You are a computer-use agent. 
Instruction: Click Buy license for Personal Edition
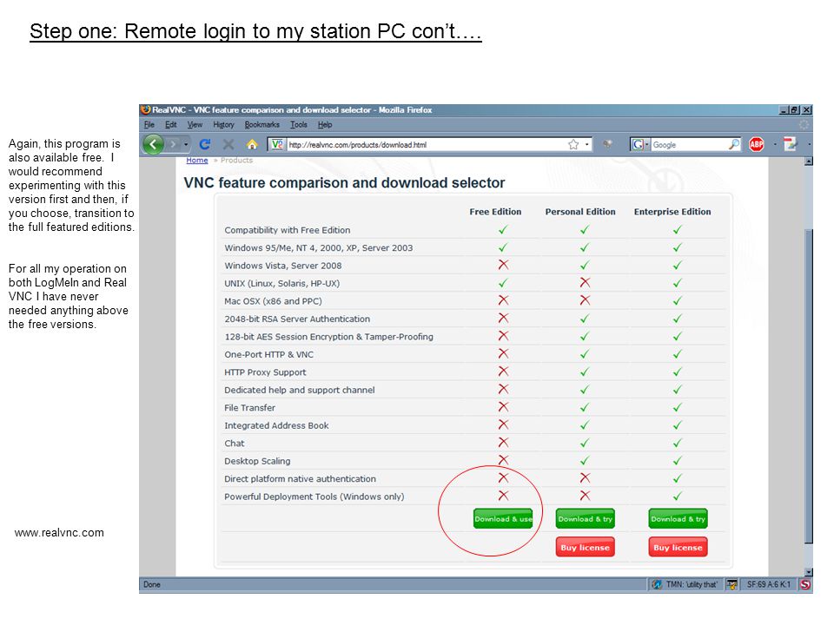coord(585,548)
